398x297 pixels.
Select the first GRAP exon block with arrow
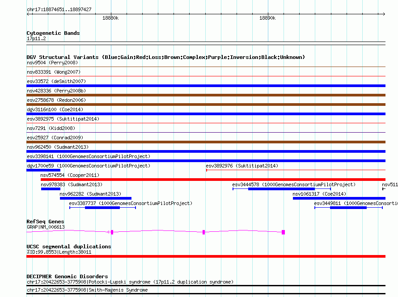(x=111, y=232)
